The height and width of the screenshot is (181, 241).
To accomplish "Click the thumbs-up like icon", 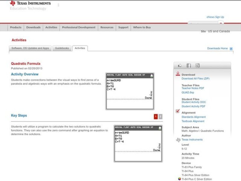I will pyautogui.click(x=180, y=65).
